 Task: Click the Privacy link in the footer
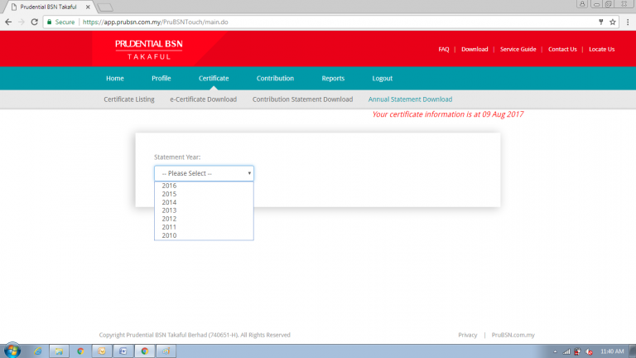click(467, 335)
